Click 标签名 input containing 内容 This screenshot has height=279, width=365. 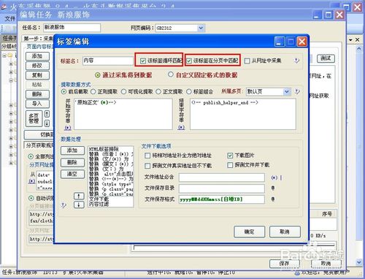pos(108,61)
